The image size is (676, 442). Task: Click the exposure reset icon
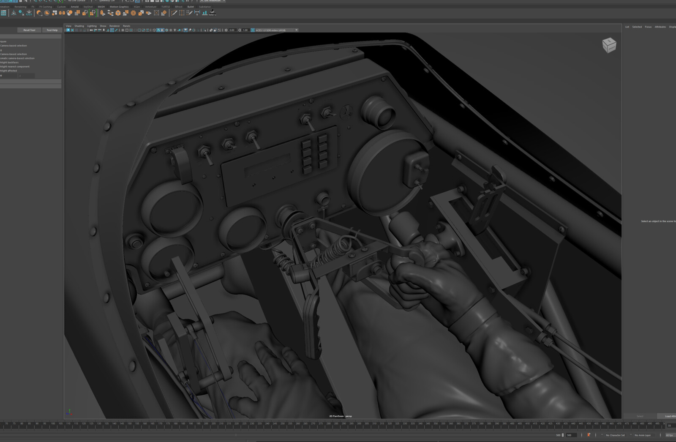(226, 30)
